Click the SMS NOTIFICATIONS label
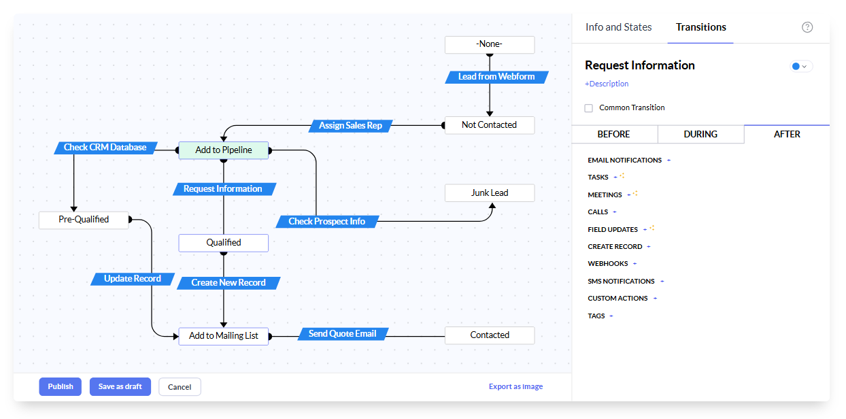846x419 pixels. 622,282
